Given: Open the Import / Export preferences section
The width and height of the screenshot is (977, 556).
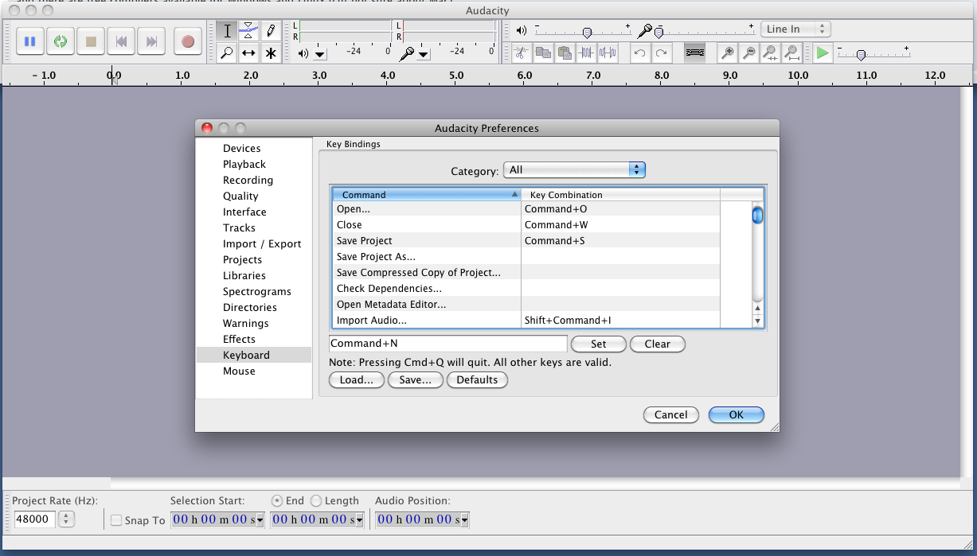Looking at the screenshot, I should tap(262, 244).
